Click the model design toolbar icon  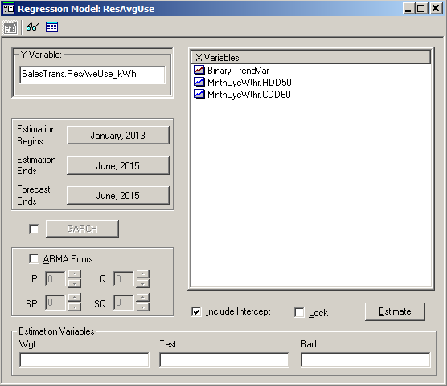10,27
